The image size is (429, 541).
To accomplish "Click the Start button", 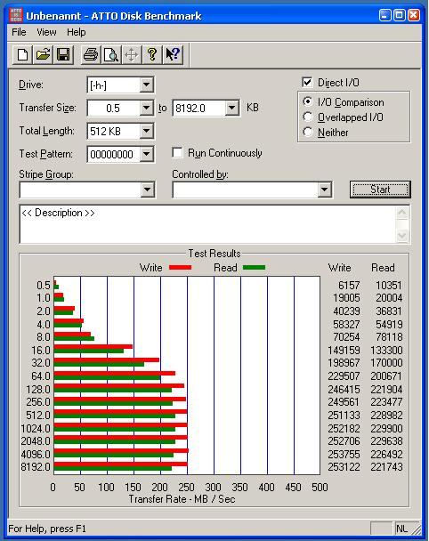I will [380, 190].
